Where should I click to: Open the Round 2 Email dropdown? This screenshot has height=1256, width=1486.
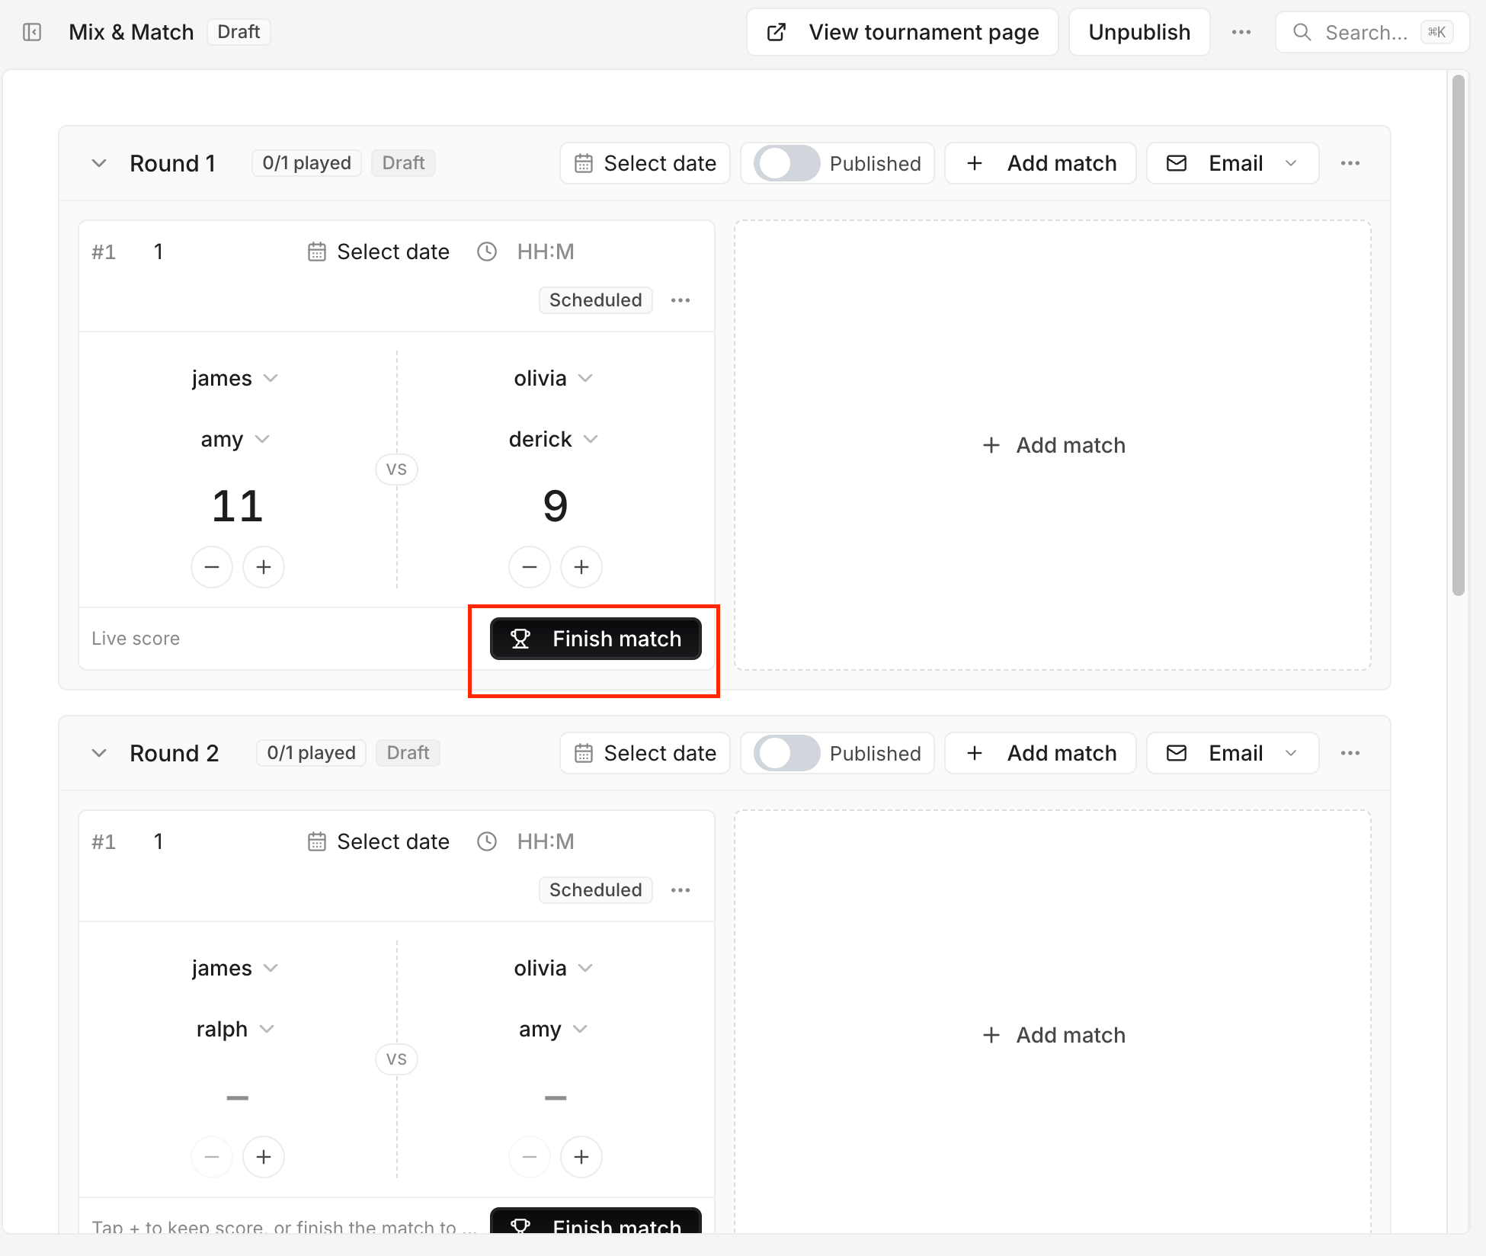coord(1233,753)
